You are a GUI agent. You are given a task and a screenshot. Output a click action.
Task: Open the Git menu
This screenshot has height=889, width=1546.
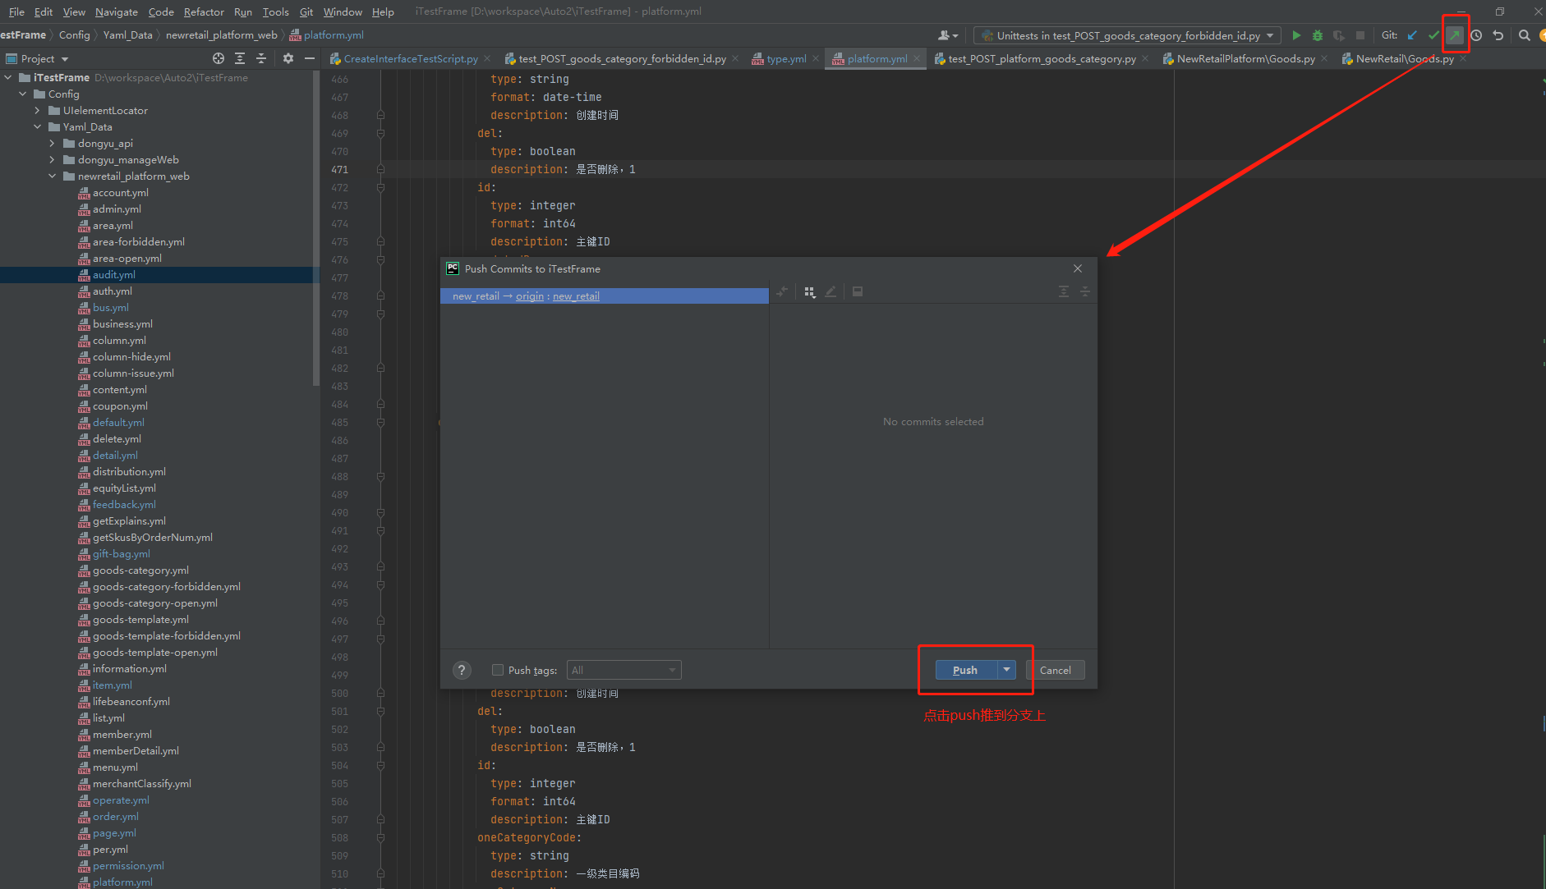pyautogui.click(x=306, y=11)
